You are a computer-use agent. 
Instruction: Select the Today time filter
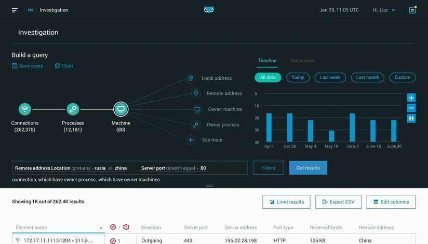tap(298, 78)
